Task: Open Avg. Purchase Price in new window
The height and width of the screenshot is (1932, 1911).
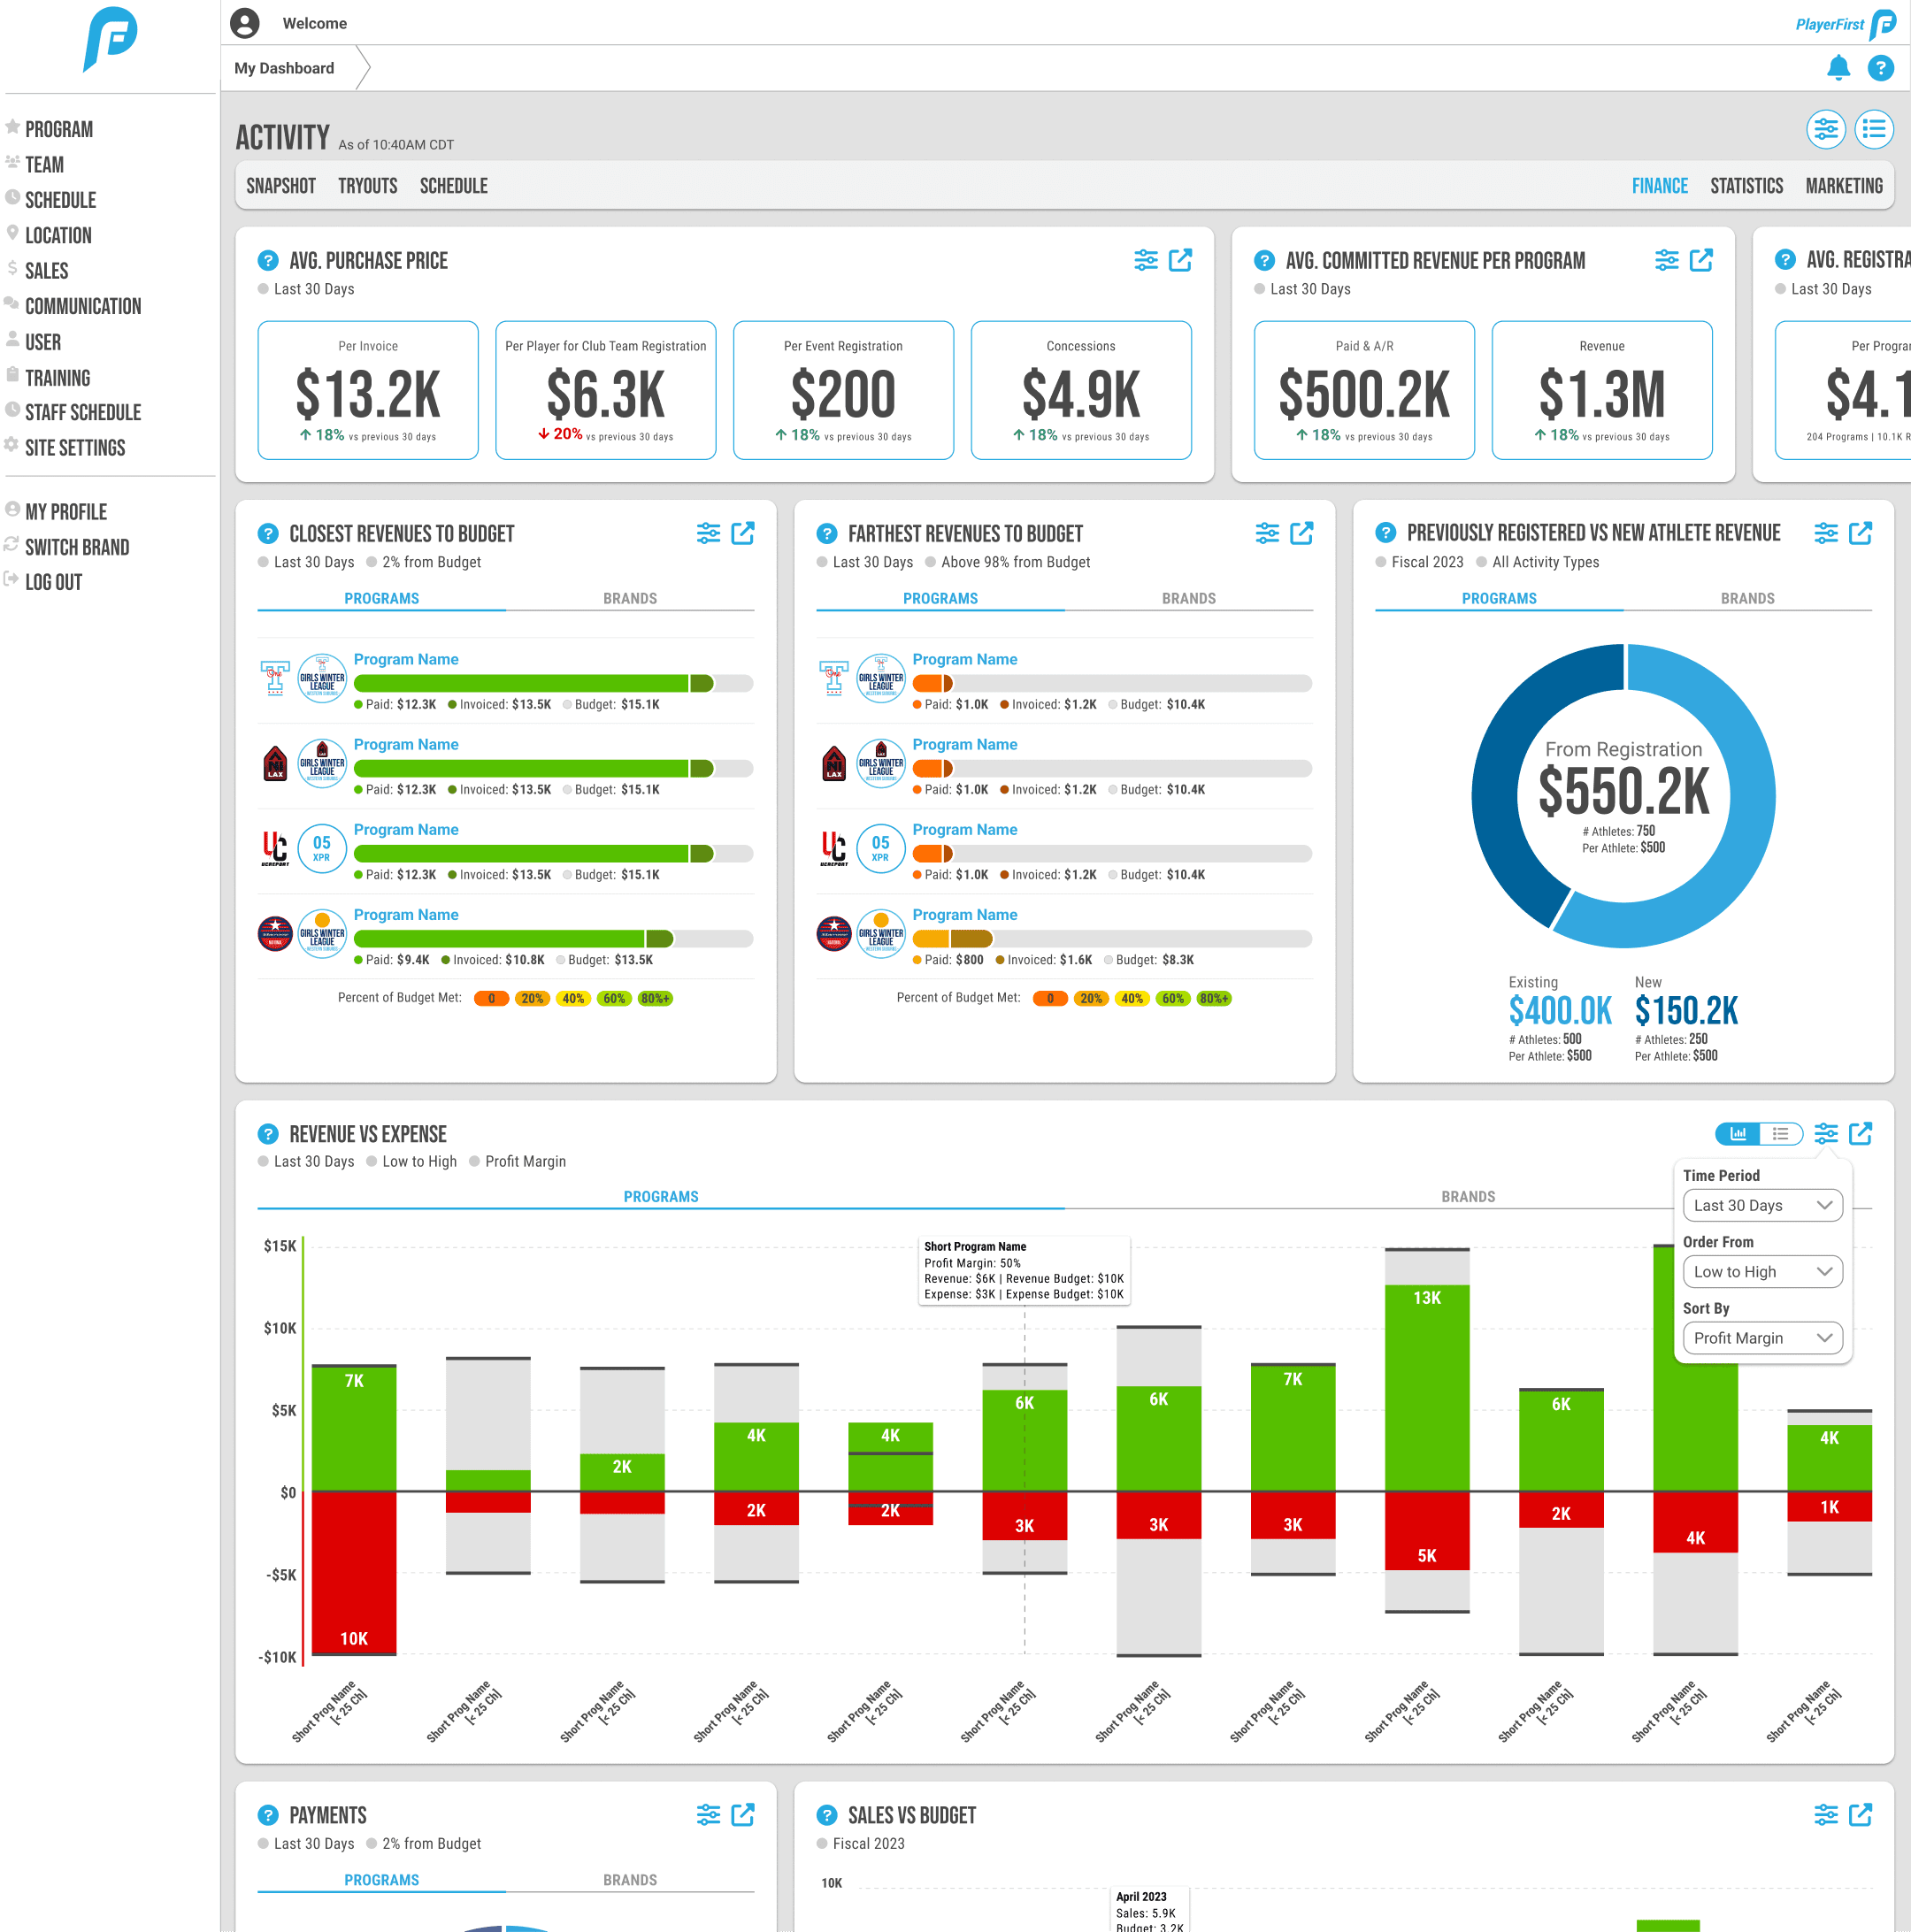Action: tap(1180, 260)
